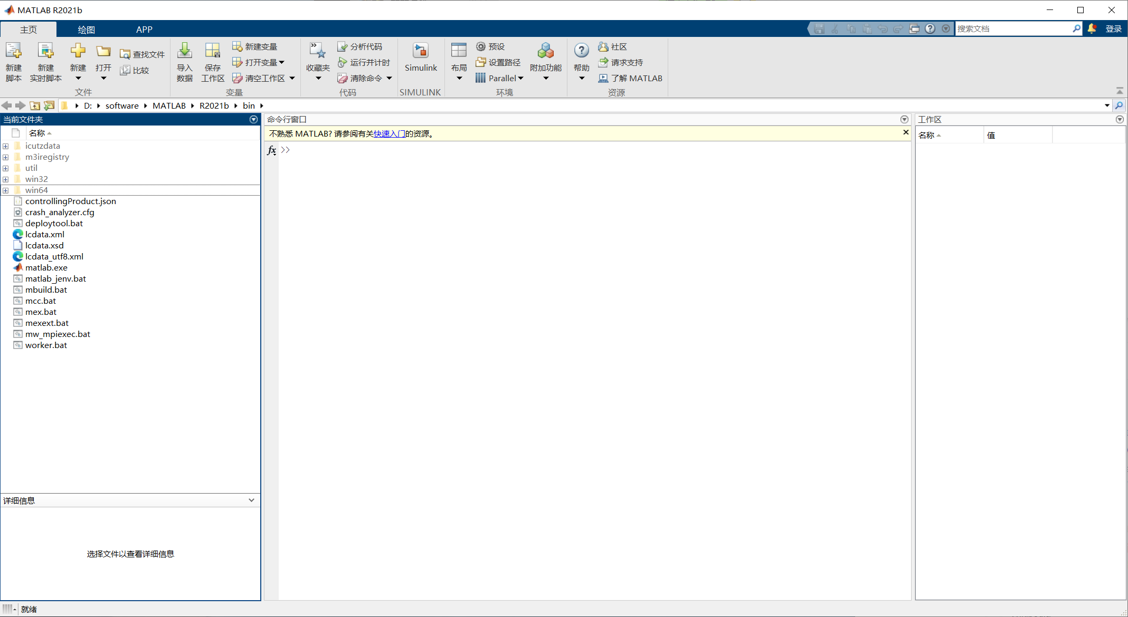Click the fx function browser icon
The height and width of the screenshot is (617, 1128).
pyautogui.click(x=271, y=150)
